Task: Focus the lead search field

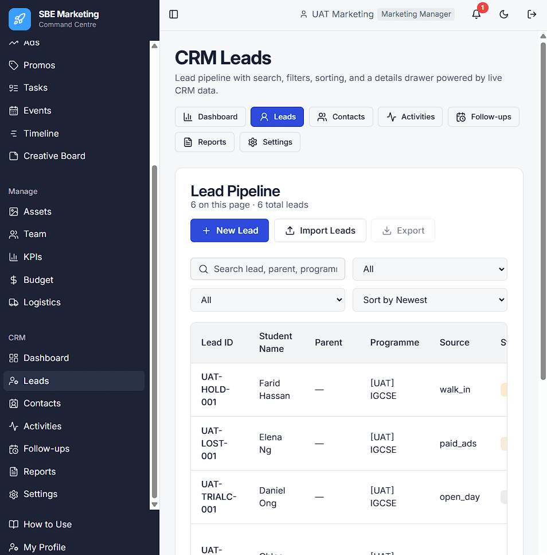Action: [268, 269]
